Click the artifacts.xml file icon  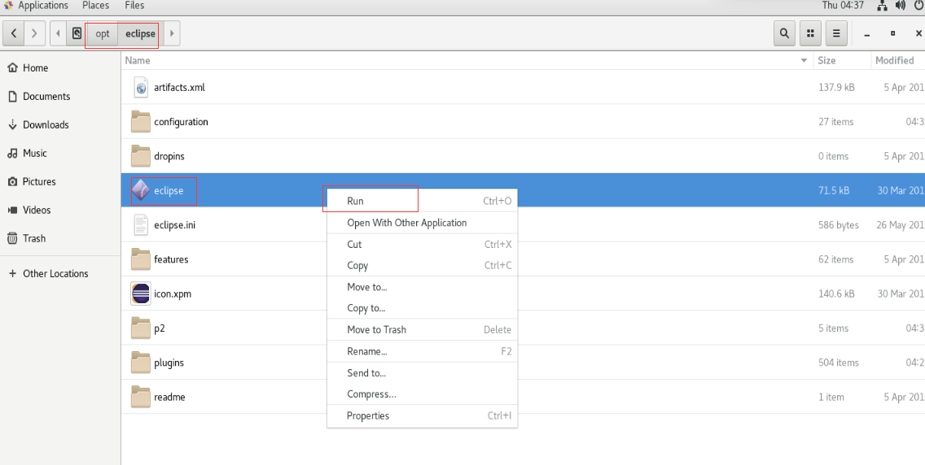[x=140, y=88]
